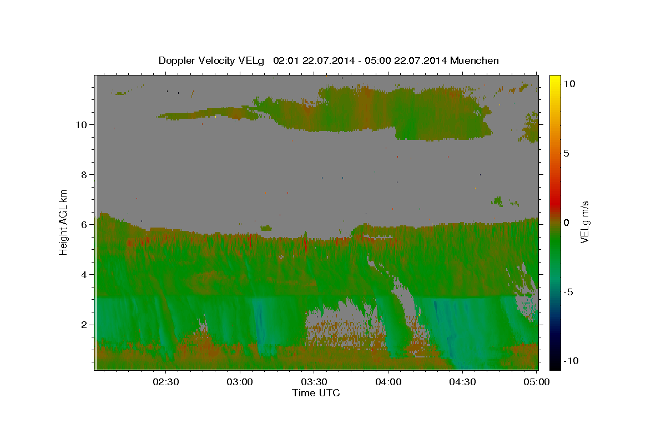Click the 'Muenchen' location in the title

[475, 60]
